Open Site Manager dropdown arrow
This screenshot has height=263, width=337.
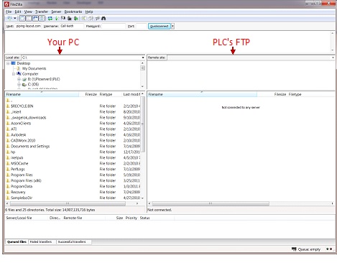click(15, 18)
